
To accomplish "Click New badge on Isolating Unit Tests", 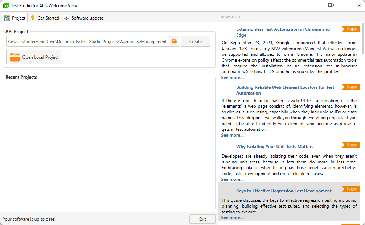I will (351, 145).
